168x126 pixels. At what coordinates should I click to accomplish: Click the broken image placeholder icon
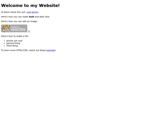[29, 31]
